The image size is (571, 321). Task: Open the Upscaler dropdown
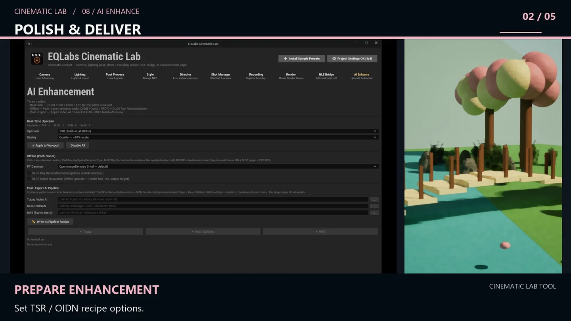(218, 131)
